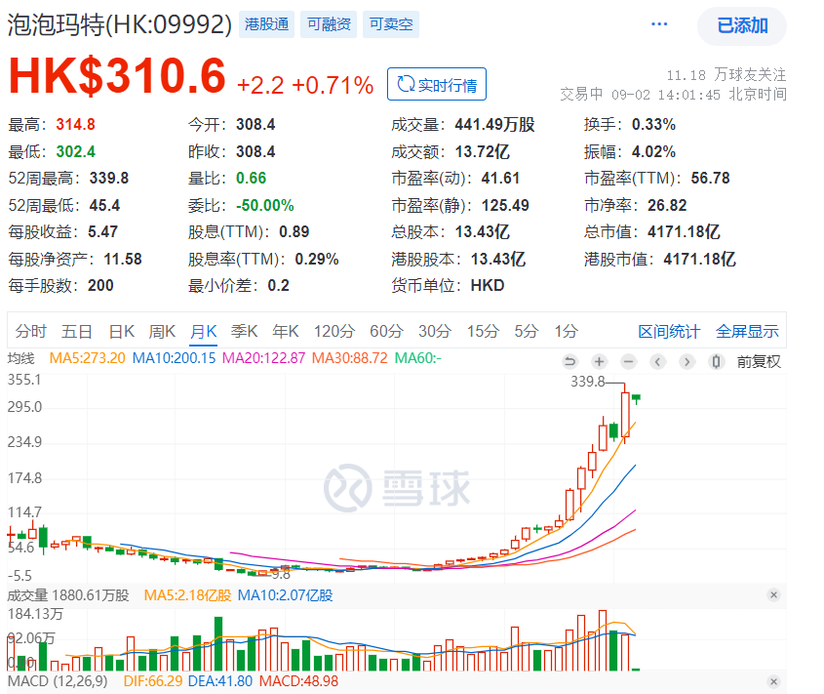Click the volume MA5:2.18亿股 label
This screenshot has height=694, width=824.
tap(187, 595)
